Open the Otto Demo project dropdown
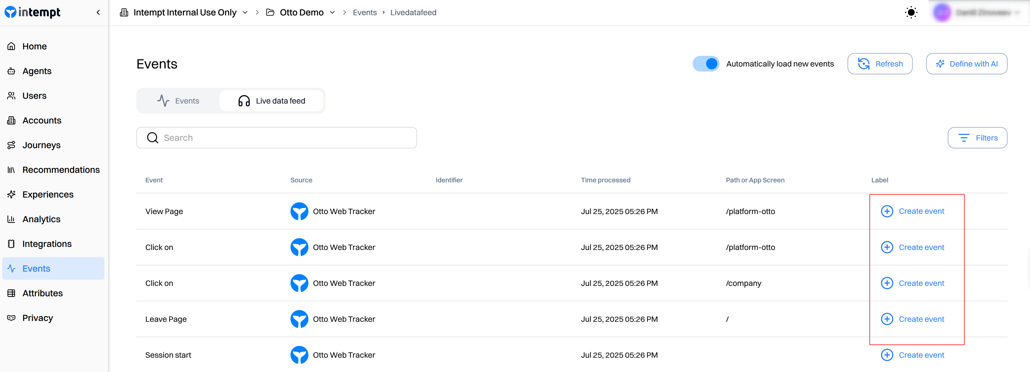 [332, 12]
